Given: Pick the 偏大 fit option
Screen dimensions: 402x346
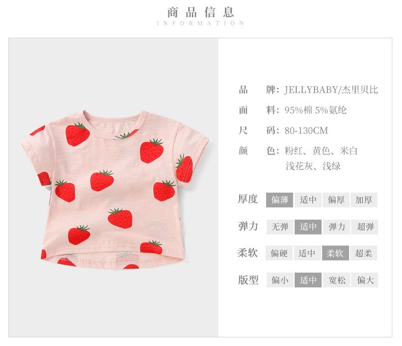Looking at the screenshot, I should click(364, 280).
